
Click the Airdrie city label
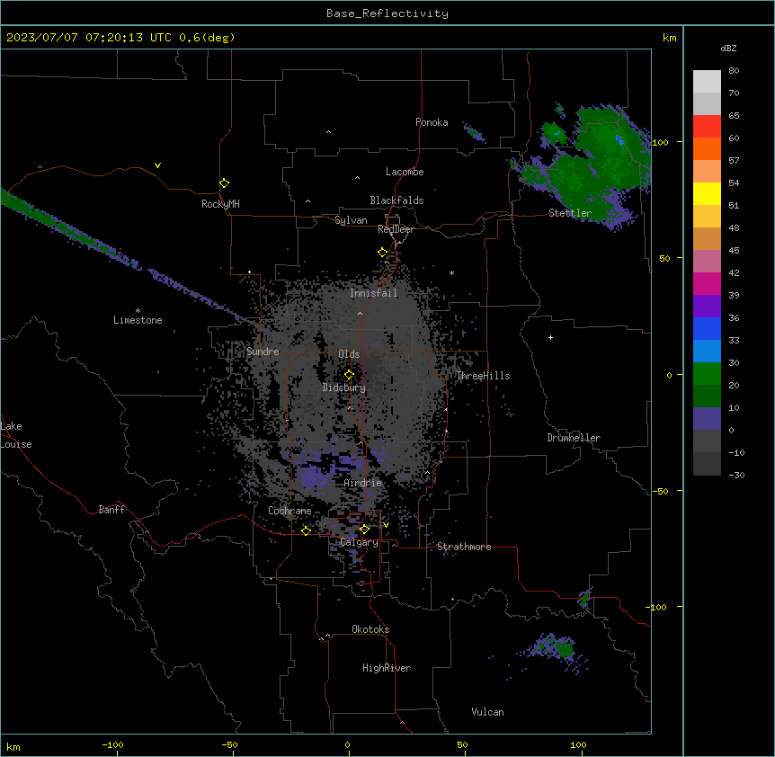click(362, 483)
